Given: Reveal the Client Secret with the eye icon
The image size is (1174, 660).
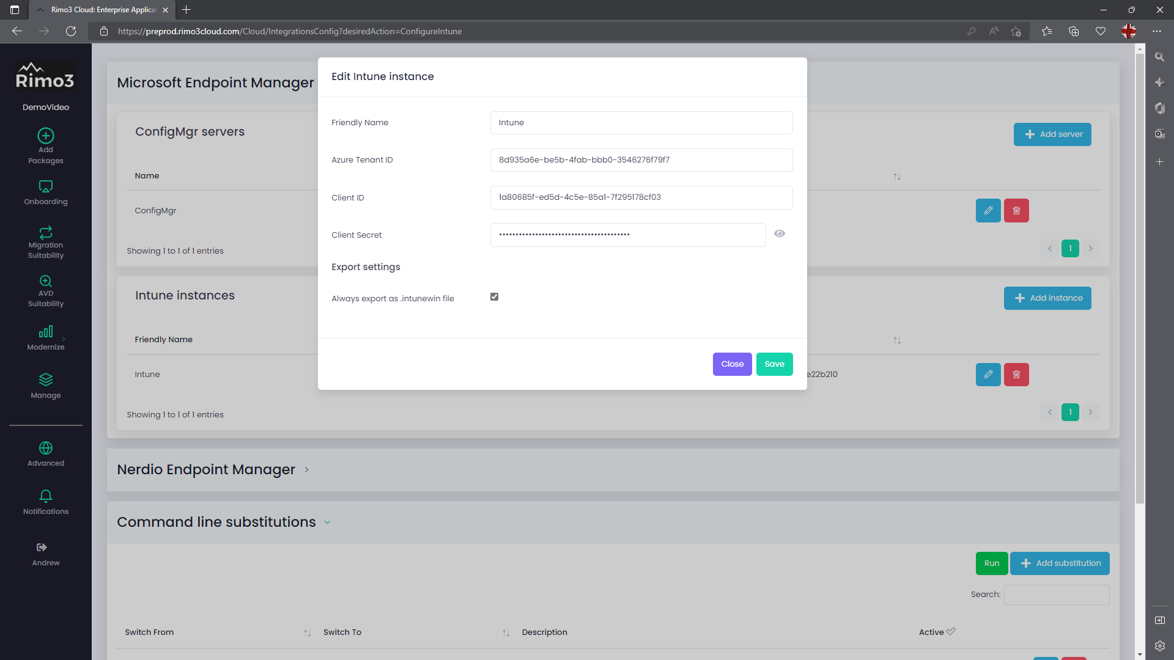Looking at the screenshot, I should (x=779, y=234).
